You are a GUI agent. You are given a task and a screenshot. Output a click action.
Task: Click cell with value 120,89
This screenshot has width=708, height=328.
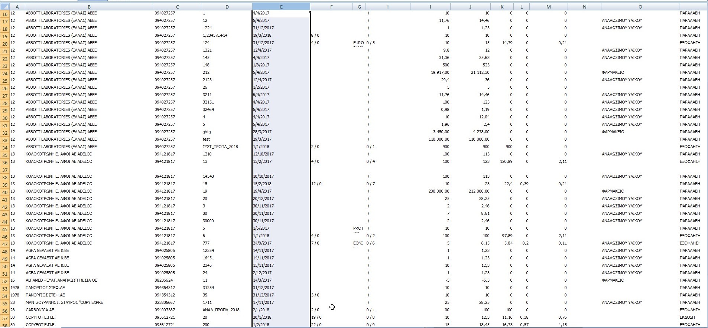tap(502, 161)
